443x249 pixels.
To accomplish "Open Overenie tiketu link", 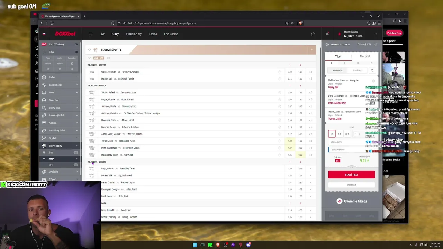I will (352, 201).
